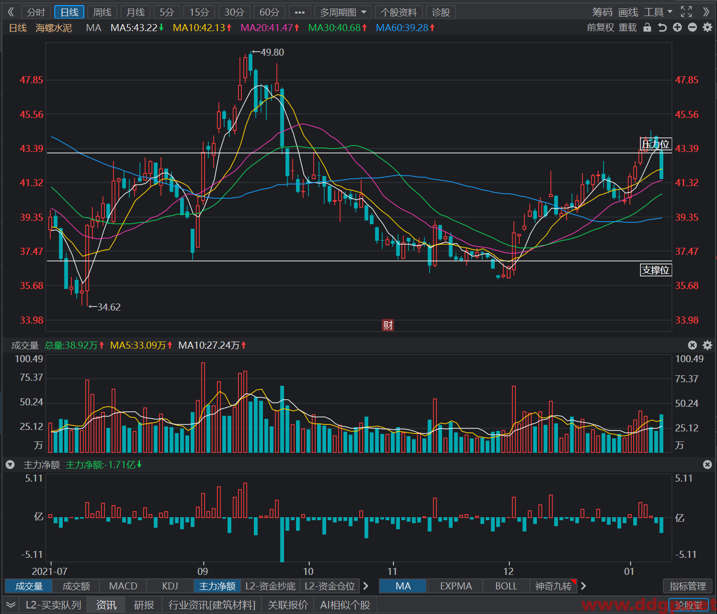
Task: Expand right side panel double-chevron
Action: click(706, 12)
